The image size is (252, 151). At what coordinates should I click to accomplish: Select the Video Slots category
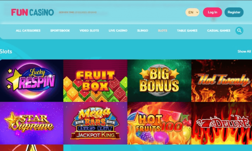pos(89,30)
